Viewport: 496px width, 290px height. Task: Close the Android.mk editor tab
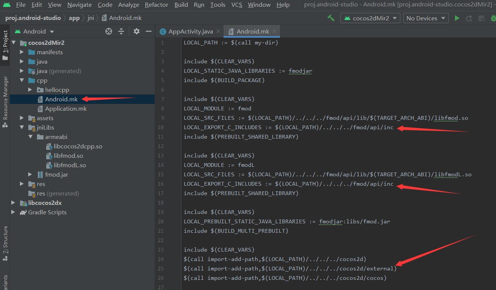[275, 32]
